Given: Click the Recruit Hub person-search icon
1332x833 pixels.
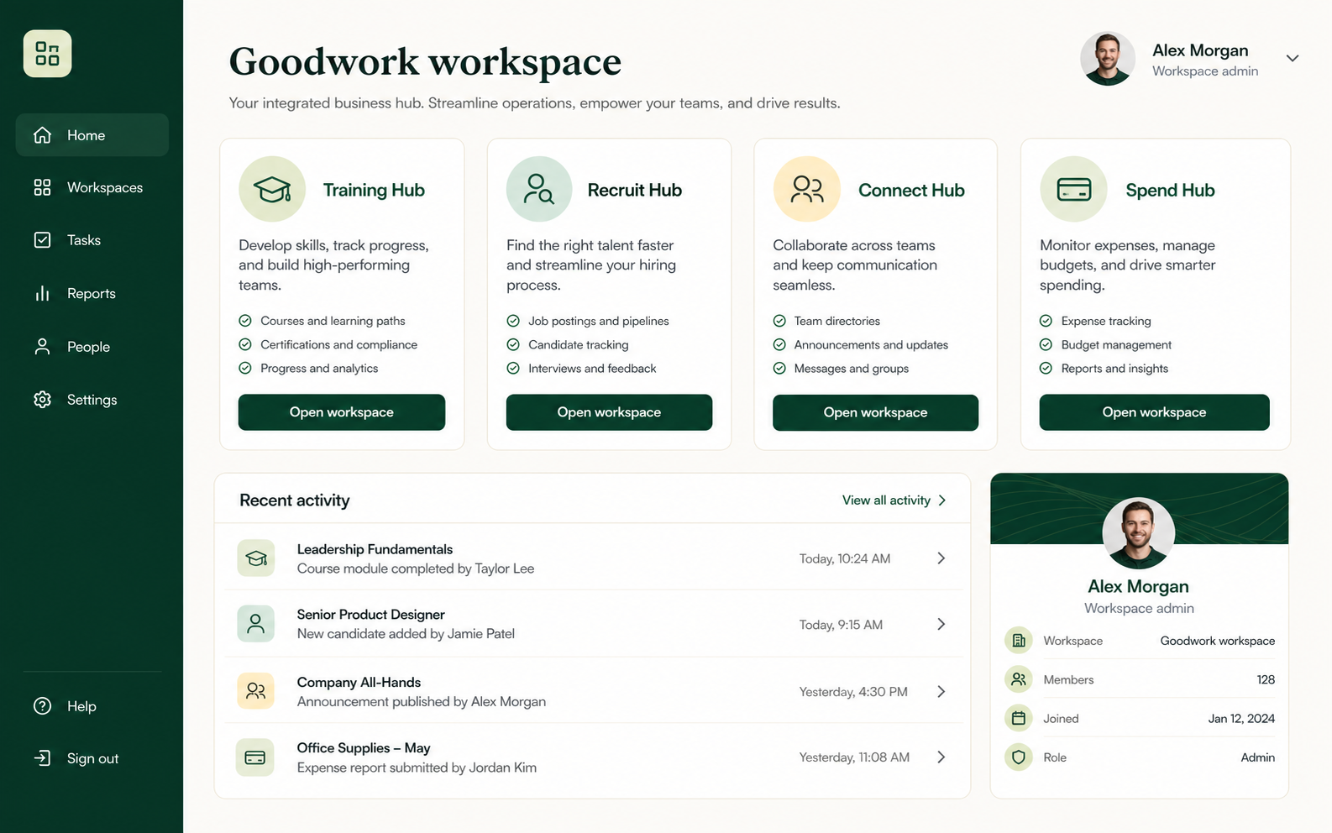Looking at the screenshot, I should tap(539, 189).
